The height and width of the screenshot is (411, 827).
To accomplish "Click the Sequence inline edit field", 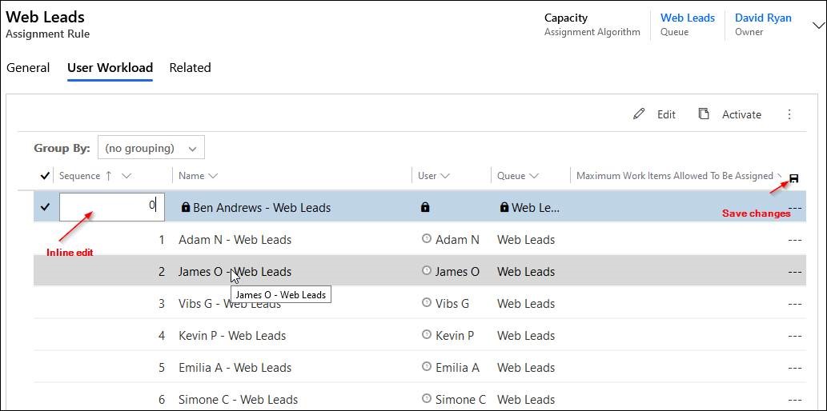I will [x=112, y=206].
